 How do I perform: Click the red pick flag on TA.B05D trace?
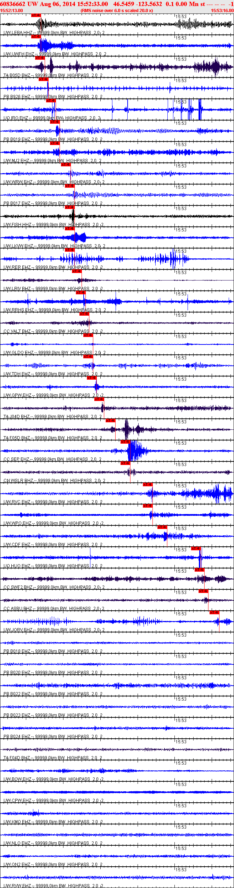pos(40,58)
